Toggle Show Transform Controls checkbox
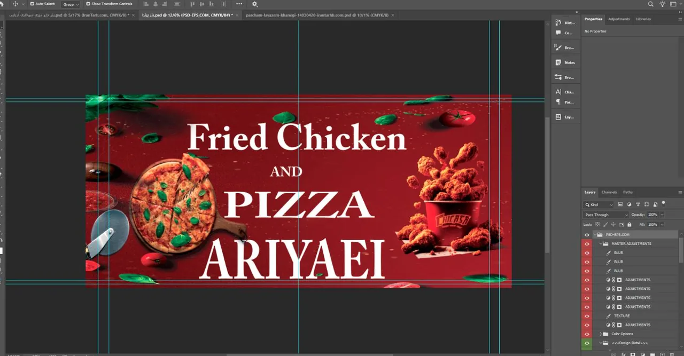 pyautogui.click(x=88, y=4)
